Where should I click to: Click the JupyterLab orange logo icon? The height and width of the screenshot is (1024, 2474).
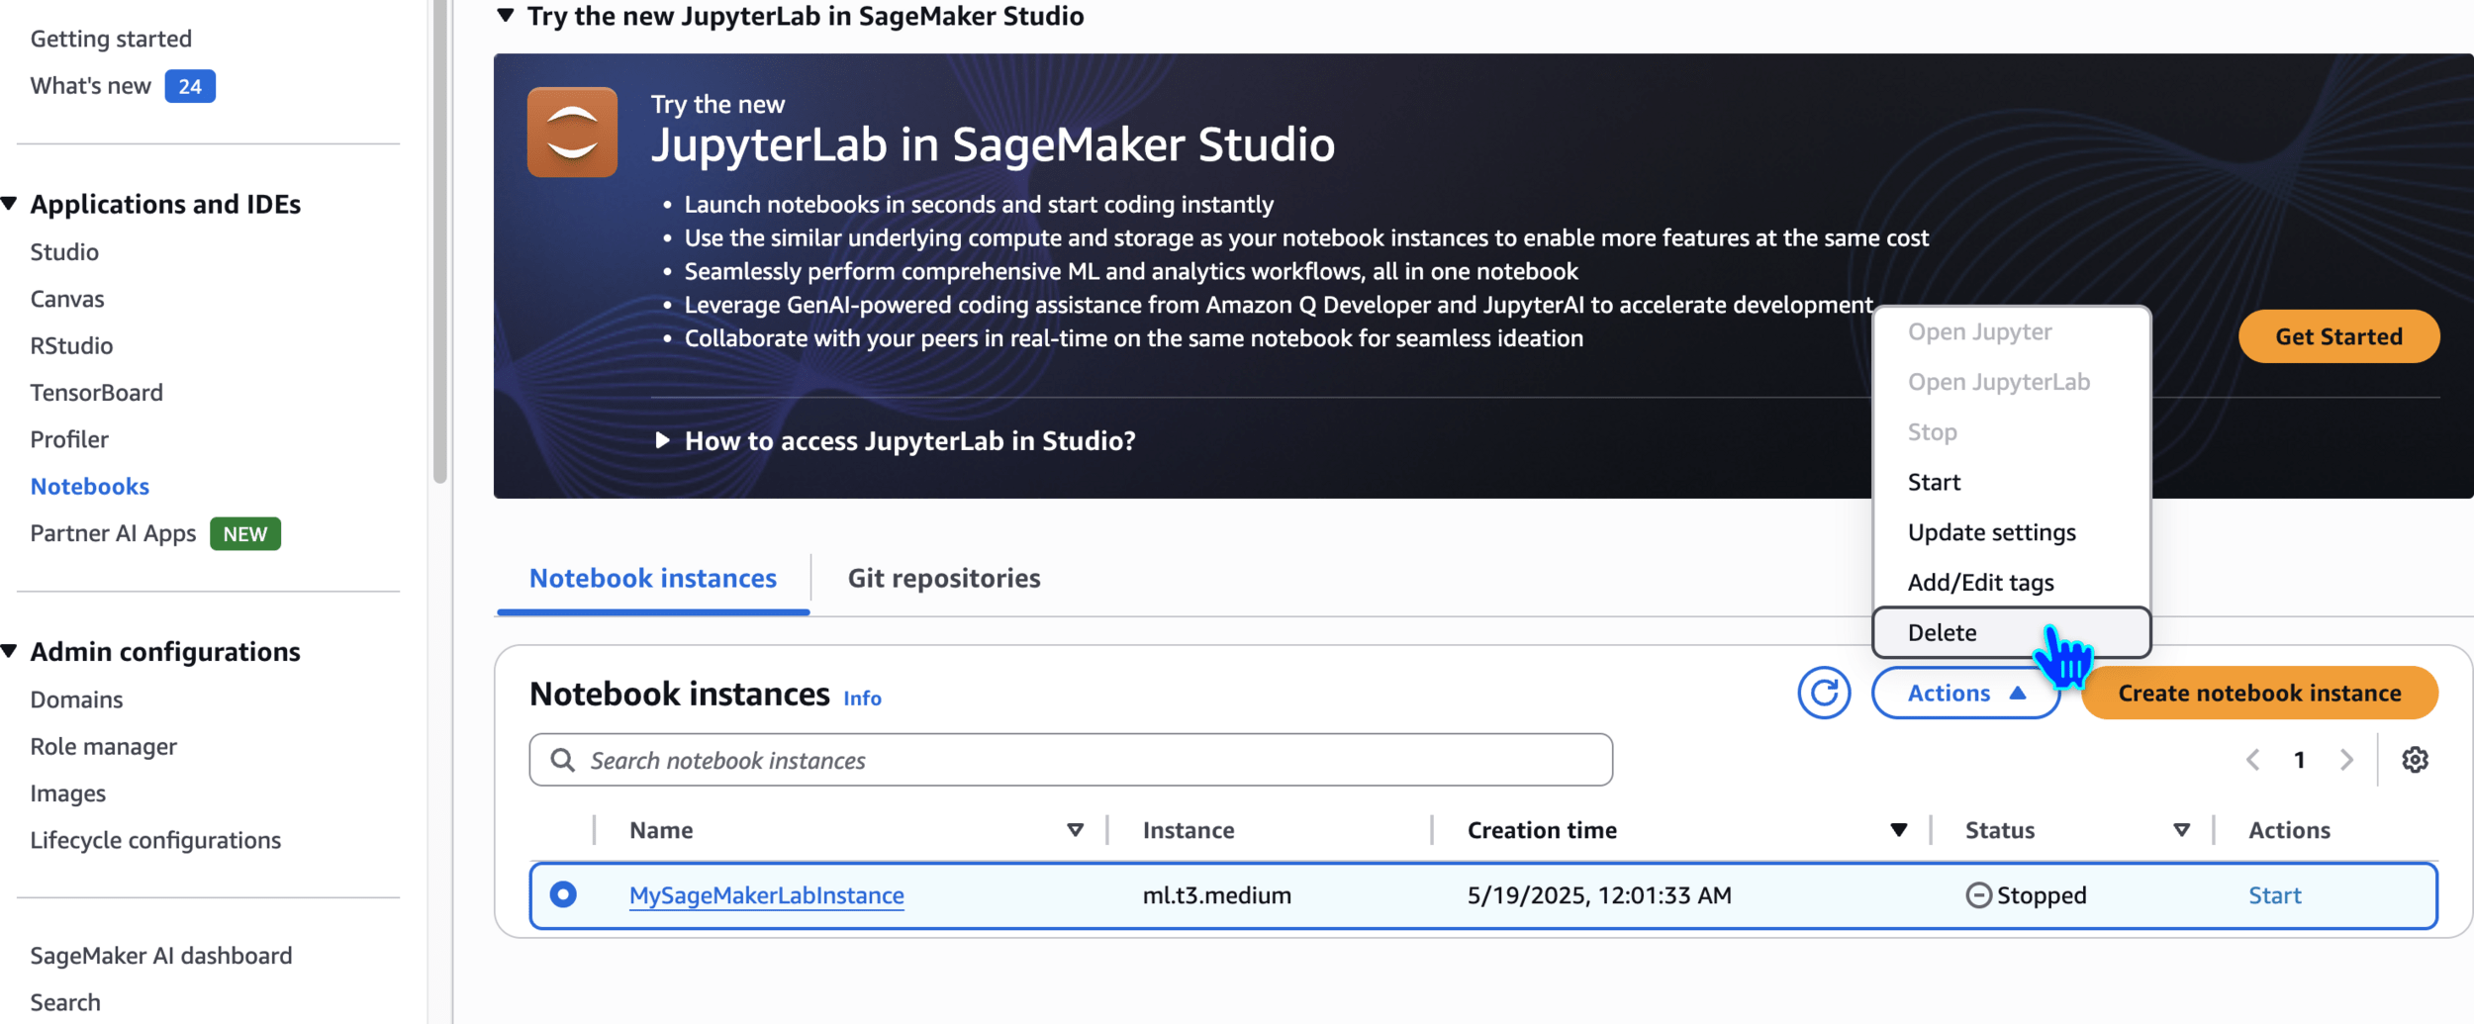tap(572, 133)
